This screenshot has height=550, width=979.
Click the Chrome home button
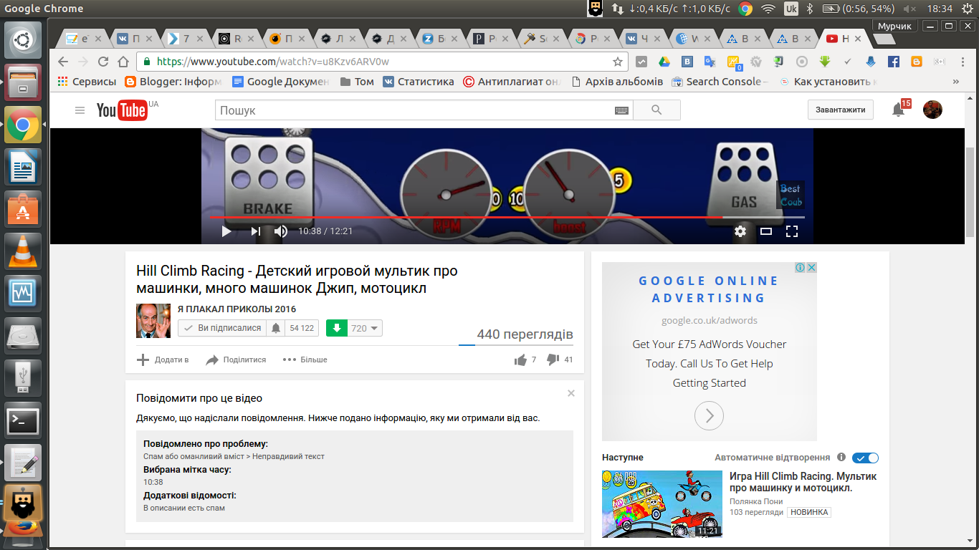pos(123,62)
